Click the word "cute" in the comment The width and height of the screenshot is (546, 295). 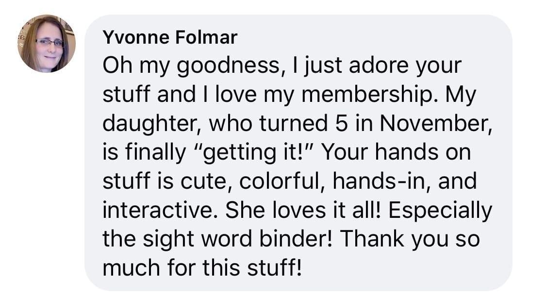tap(203, 182)
